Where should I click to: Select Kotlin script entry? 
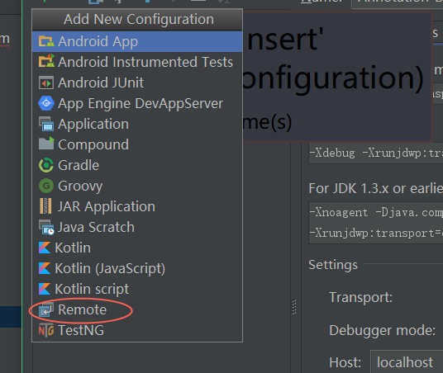[137, 289]
